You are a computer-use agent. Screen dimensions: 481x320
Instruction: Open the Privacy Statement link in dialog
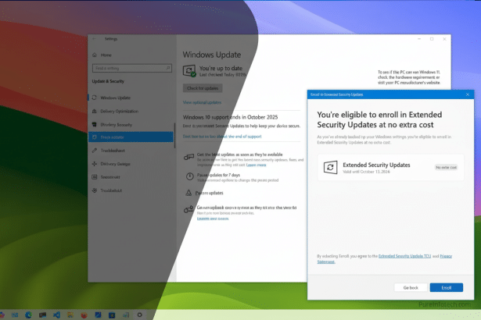pyautogui.click(x=446, y=256)
